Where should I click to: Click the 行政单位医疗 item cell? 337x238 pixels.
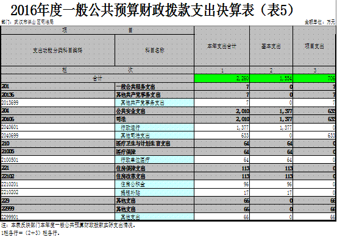155,160
